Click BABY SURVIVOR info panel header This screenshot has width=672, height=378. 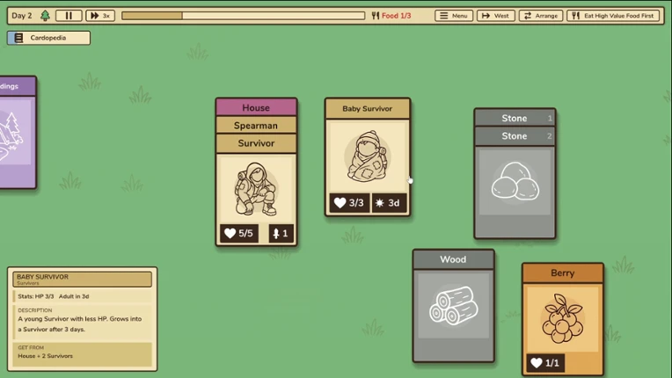(83, 280)
